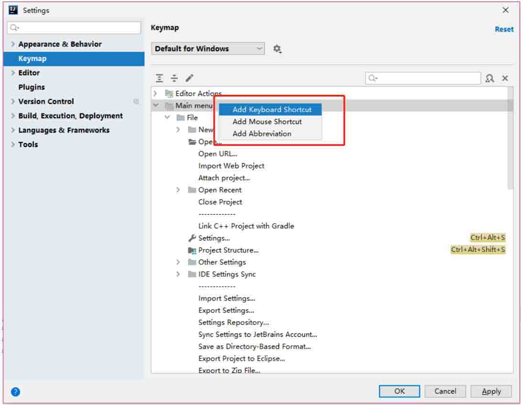
Task: Select the Export Settings... action
Action: point(226,311)
